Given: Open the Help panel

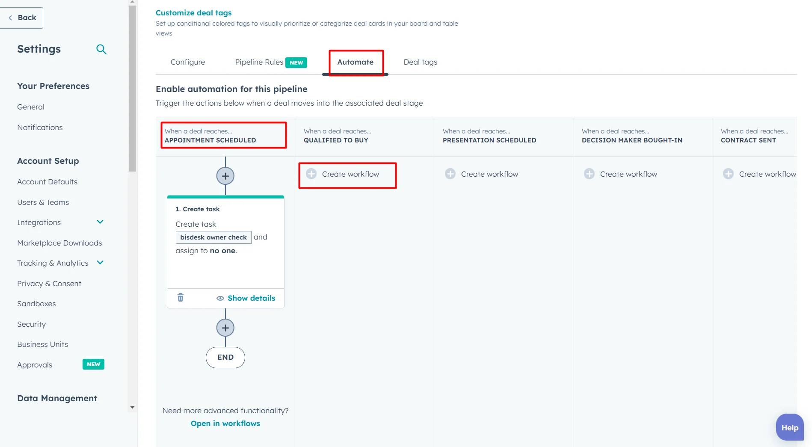Looking at the screenshot, I should (x=789, y=427).
